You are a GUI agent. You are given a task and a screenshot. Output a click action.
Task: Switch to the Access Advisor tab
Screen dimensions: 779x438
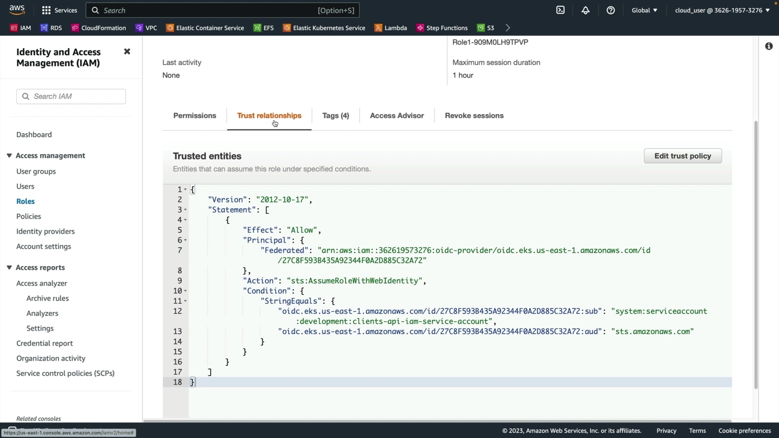397,116
